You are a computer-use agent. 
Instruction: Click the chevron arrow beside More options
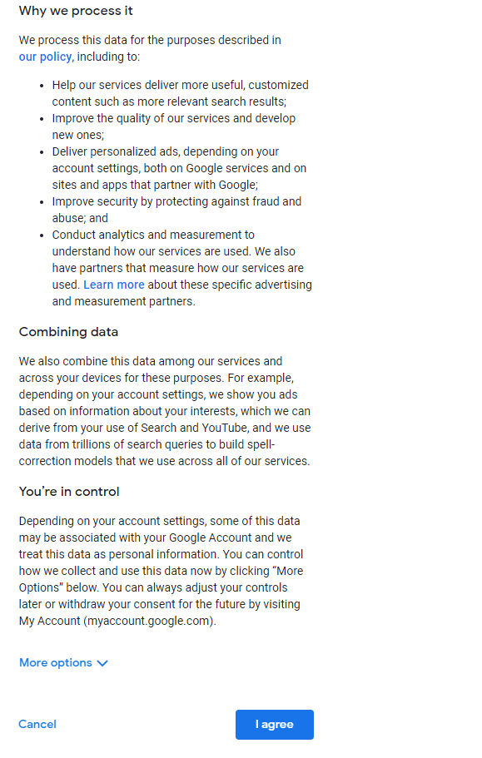[102, 663]
